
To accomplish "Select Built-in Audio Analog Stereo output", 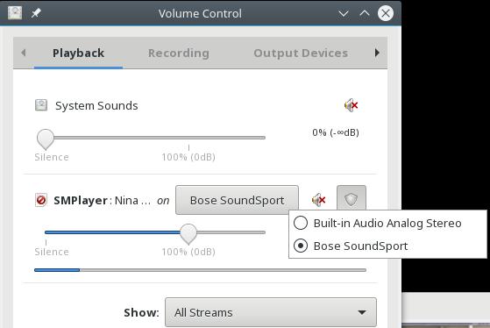I will [378, 223].
